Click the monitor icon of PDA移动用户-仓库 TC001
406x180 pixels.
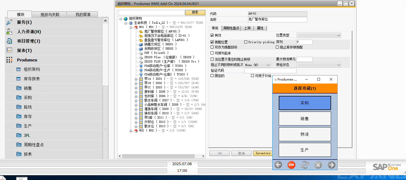click(x=141, y=66)
